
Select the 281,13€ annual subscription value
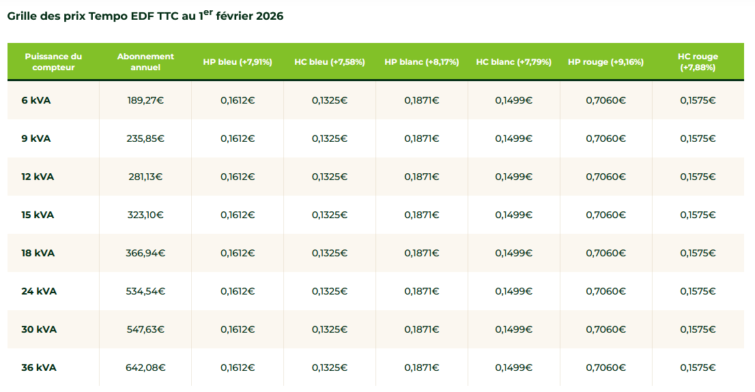[145, 177]
